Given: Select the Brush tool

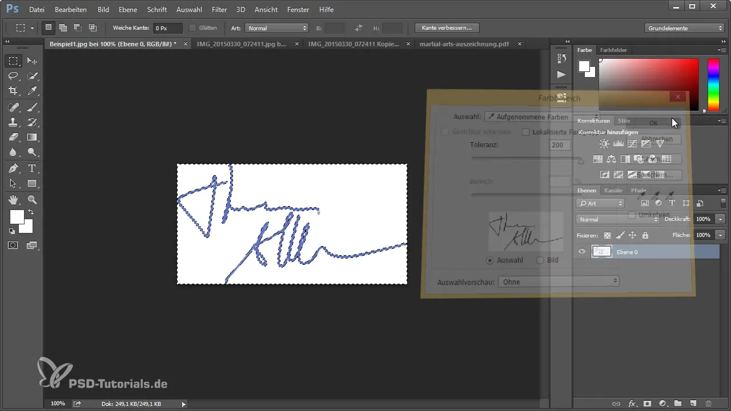Looking at the screenshot, I should click(x=32, y=107).
